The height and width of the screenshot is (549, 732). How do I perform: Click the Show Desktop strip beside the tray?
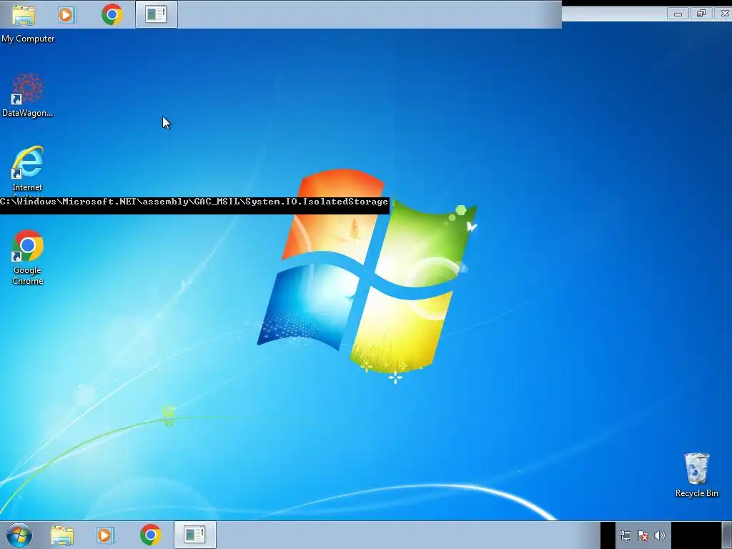pos(727,535)
